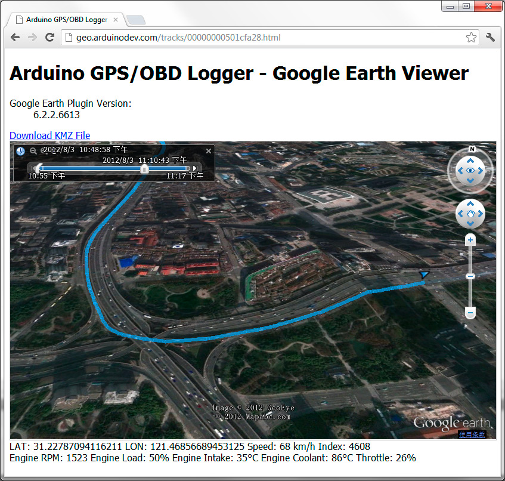Click the LAT 31.22787094116211 readout

click(66, 446)
